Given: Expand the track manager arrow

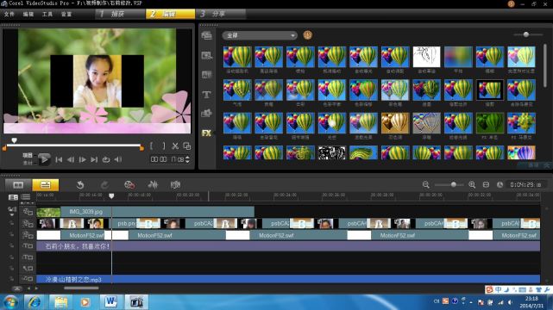Looking at the screenshot, I should pyautogui.click(x=11, y=214).
